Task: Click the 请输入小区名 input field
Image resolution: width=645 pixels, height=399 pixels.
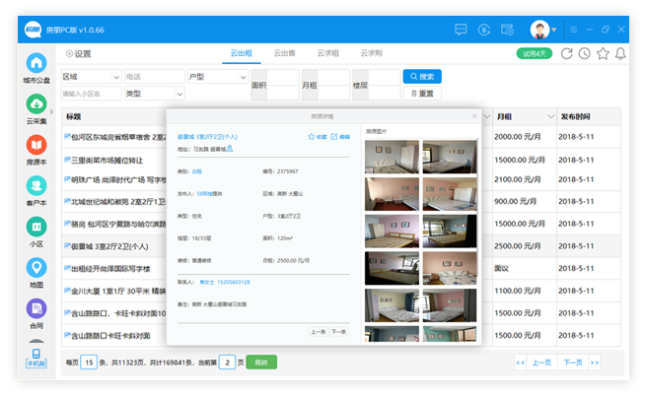Action: [90, 94]
